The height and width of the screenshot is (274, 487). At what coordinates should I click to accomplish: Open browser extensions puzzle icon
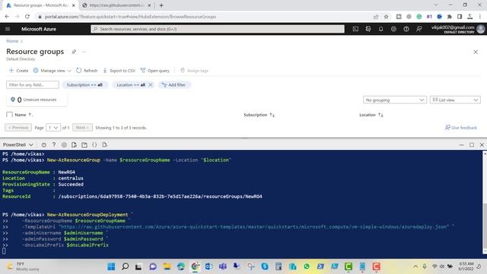(x=450, y=17)
